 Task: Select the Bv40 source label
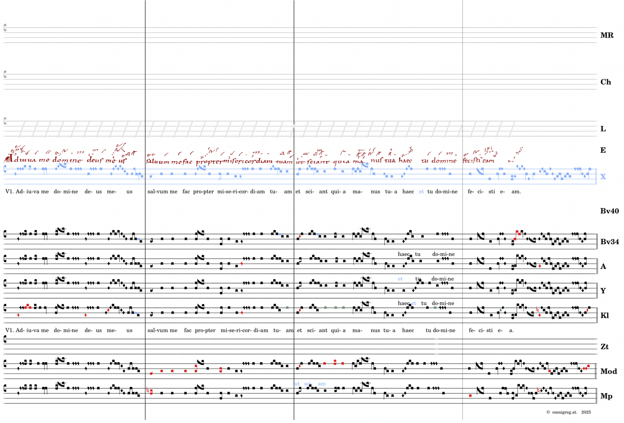[609, 211]
